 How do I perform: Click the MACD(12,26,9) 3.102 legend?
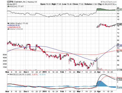point(19,74)
